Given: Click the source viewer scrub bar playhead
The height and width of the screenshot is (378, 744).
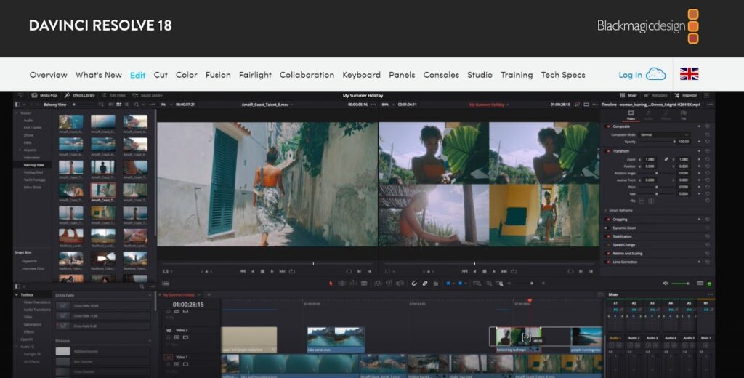Looking at the screenshot, I should 313,263.
